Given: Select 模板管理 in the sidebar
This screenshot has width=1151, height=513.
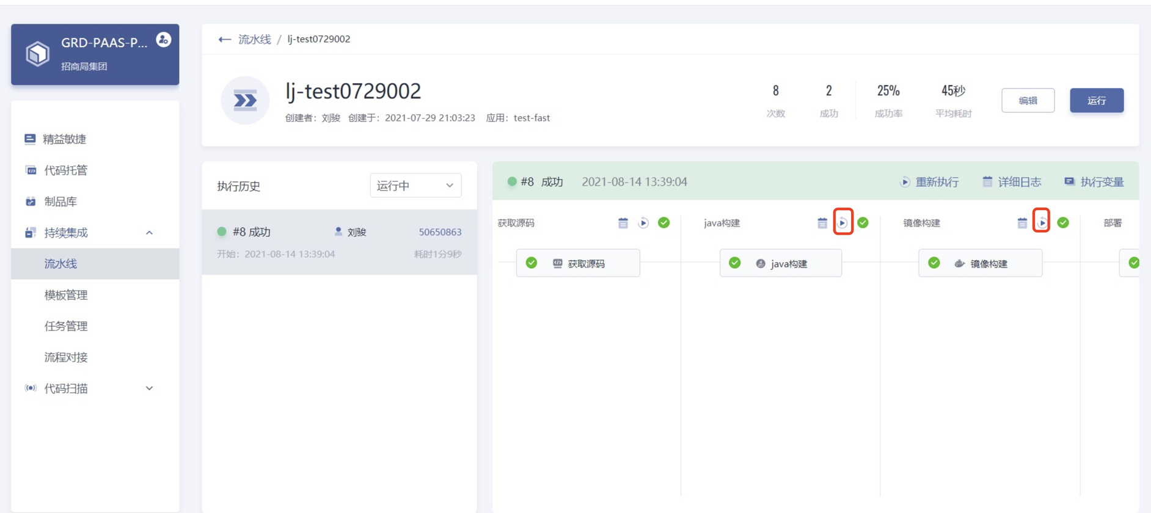Looking at the screenshot, I should (66, 295).
